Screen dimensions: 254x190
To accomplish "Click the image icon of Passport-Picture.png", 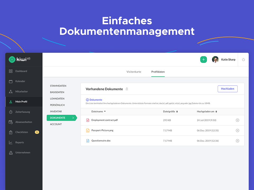I will [88, 130].
